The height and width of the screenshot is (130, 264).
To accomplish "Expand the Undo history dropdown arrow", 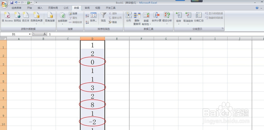I will click(19, 3).
